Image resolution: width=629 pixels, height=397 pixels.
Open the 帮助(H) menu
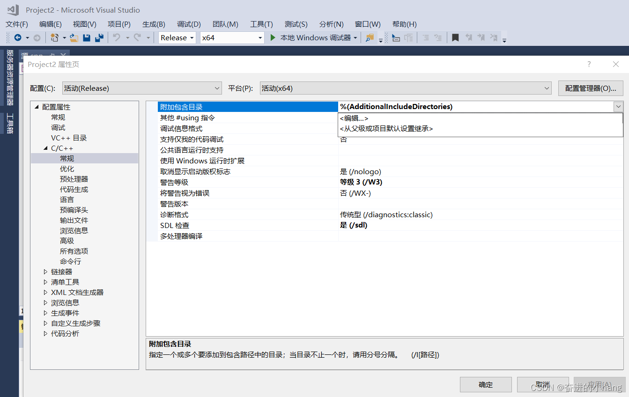pyautogui.click(x=405, y=24)
